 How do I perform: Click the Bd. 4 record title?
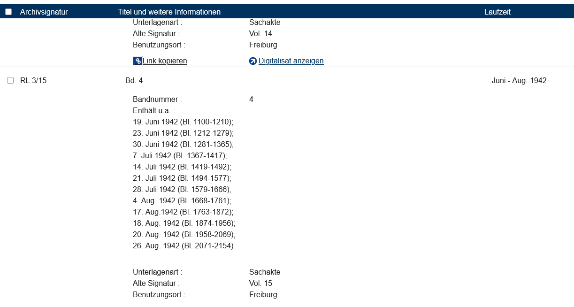134,81
